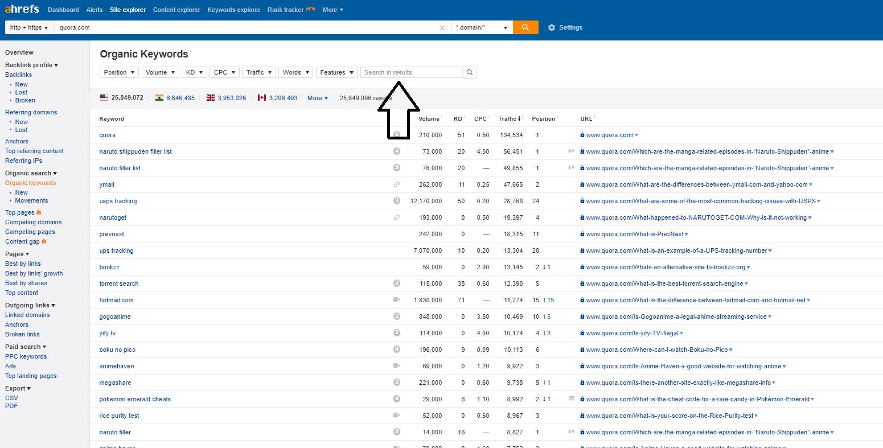Click the video icon in the hotmail.com row
This screenshot has height=448, width=883.
[x=397, y=300]
